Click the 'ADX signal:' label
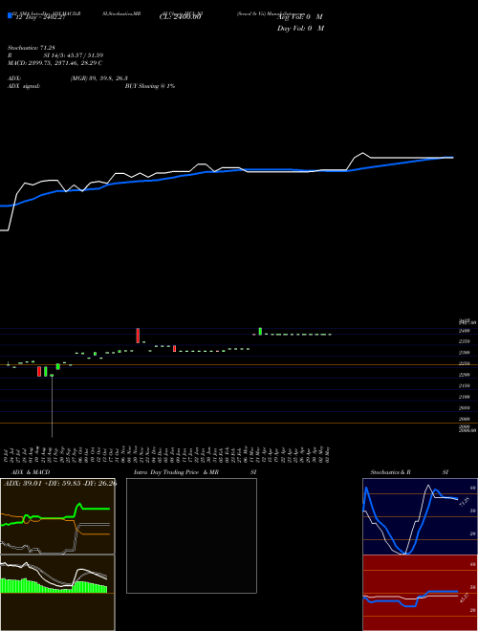478x631 pixels. click(24, 86)
